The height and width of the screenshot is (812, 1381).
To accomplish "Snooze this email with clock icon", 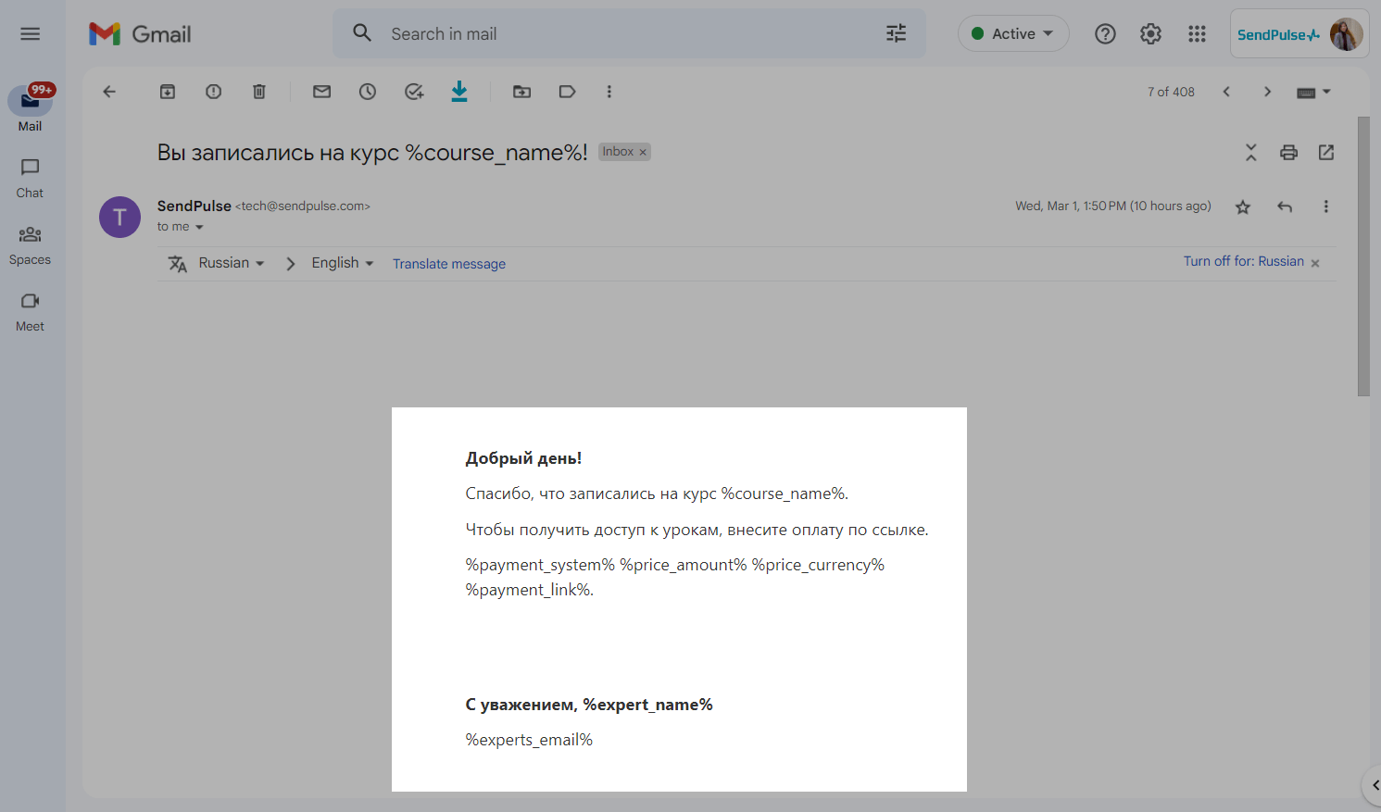I will point(368,92).
